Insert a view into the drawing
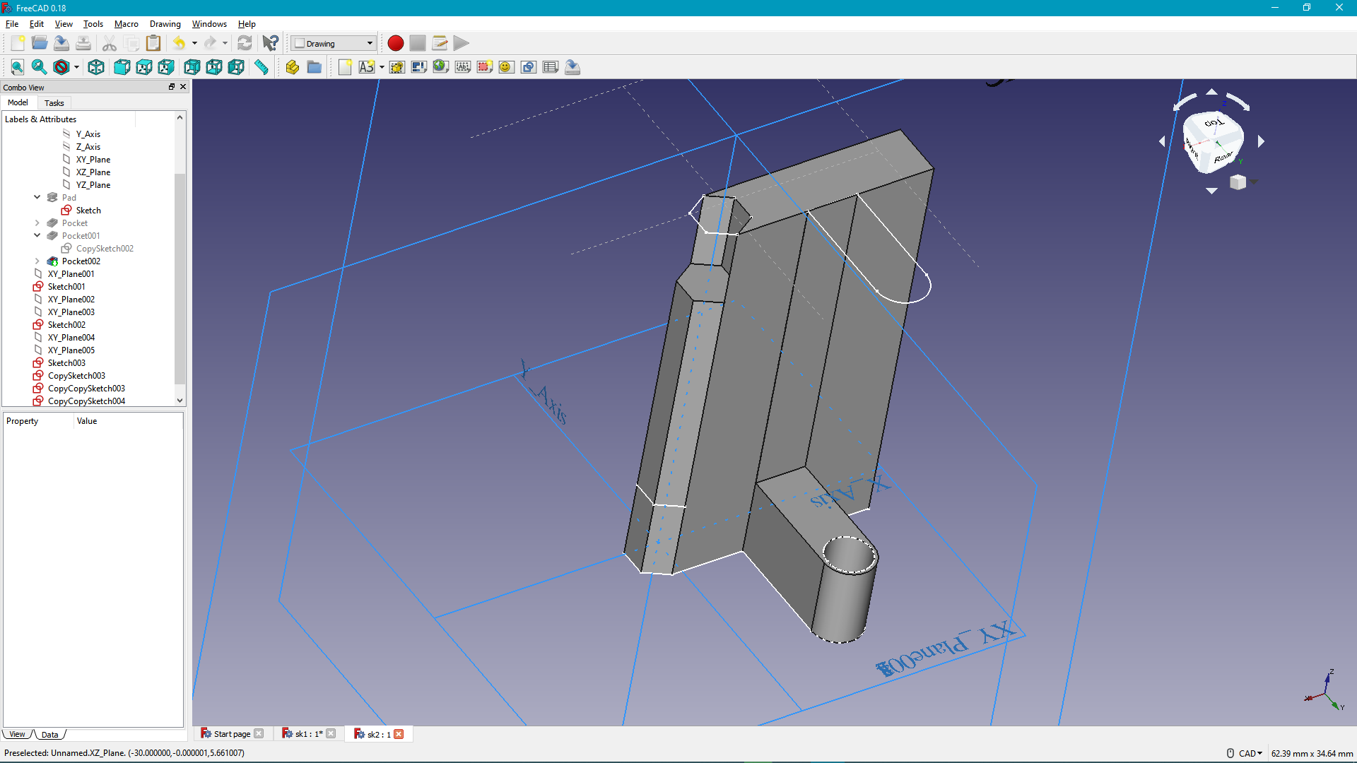1357x763 pixels. (x=397, y=67)
